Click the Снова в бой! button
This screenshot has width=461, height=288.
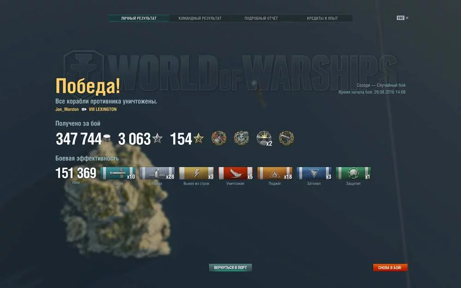(x=390, y=267)
